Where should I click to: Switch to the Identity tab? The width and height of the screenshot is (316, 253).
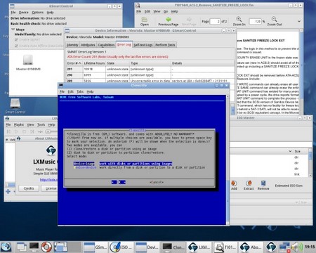click(72, 45)
